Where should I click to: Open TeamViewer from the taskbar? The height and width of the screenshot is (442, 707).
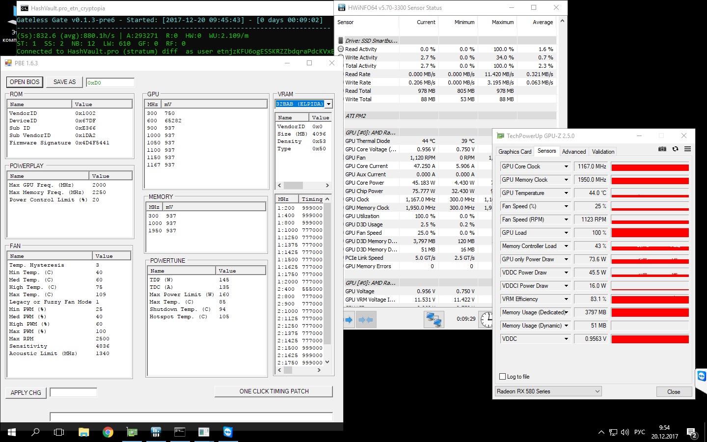228,432
